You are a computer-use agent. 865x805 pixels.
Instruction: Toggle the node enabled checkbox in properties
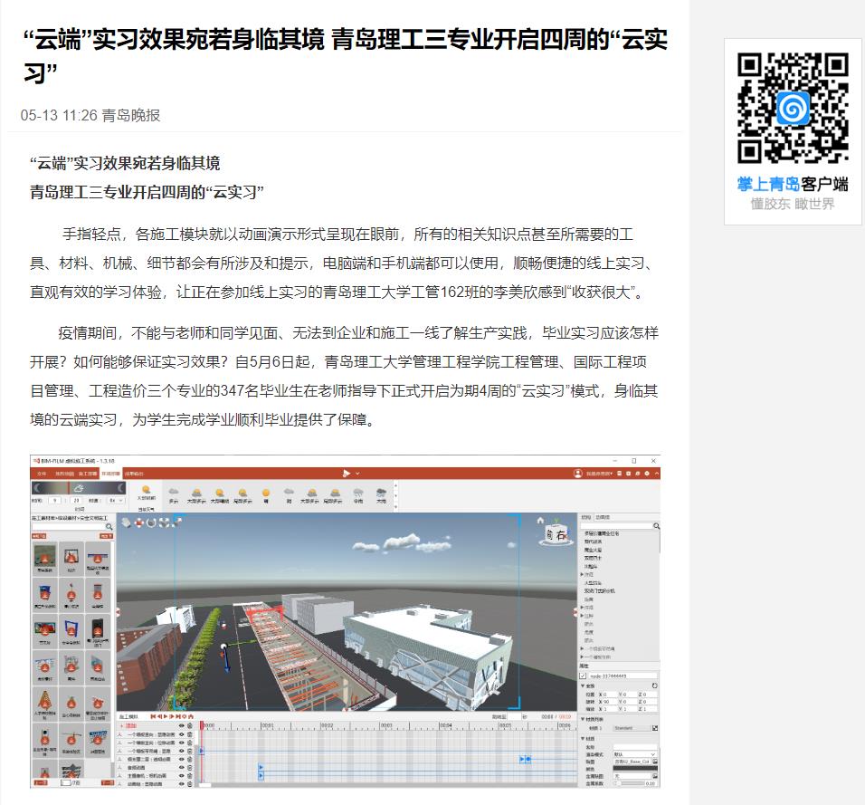583,676
